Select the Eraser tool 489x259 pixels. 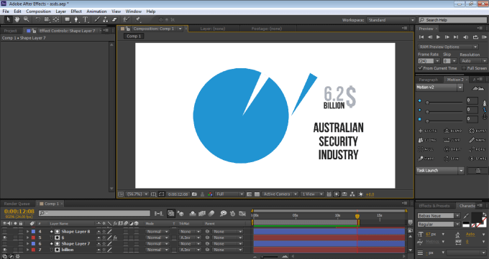pyautogui.click(x=114, y=19)
